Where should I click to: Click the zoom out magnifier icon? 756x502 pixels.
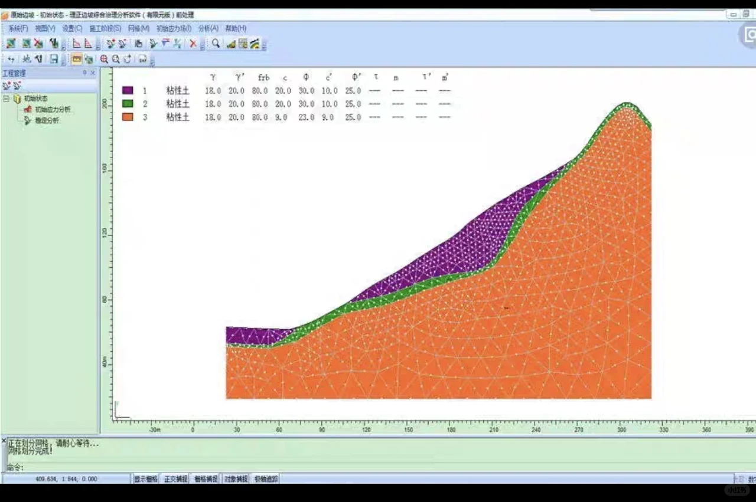point(116,58)
